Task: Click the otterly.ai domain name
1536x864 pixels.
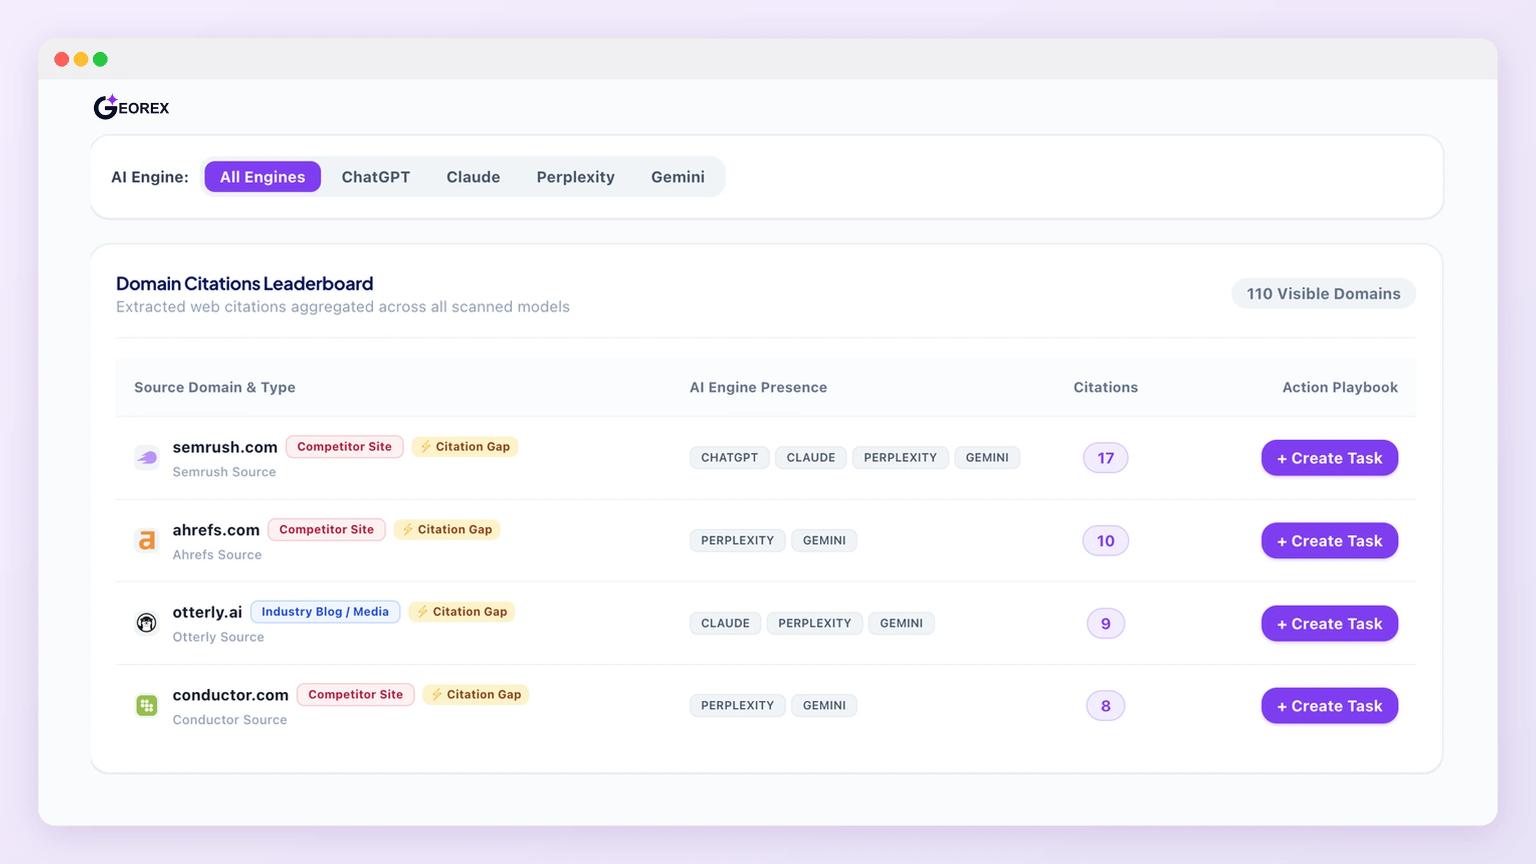Action: tap(207, 612)
